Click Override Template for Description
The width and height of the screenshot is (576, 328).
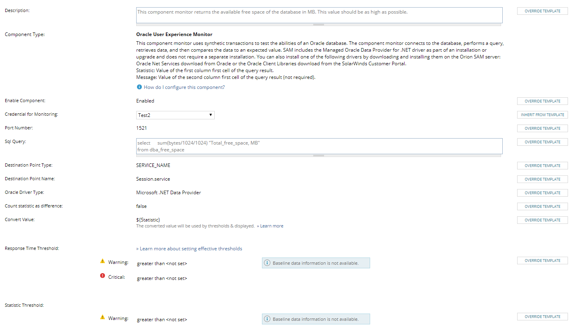[x=542, y=11]
